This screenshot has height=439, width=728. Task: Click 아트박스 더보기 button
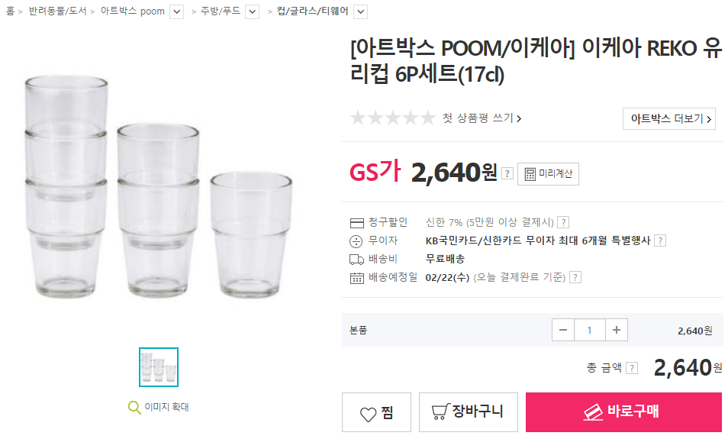669,118
